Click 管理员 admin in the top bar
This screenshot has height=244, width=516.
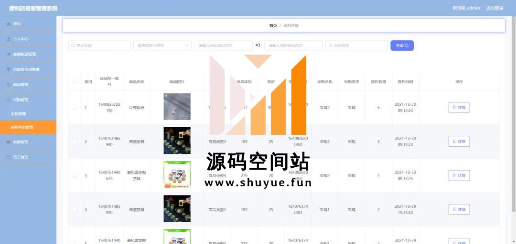pos(466,8)
